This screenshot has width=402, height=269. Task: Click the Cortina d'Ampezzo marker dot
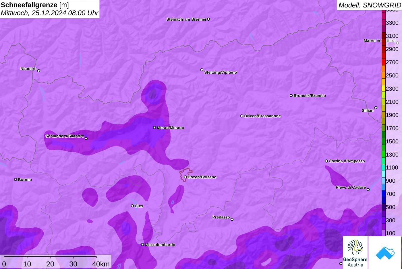pos(326,161)
